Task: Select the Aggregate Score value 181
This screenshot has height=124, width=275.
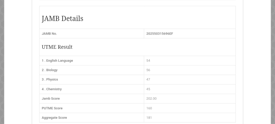Action: pos(149,118)
